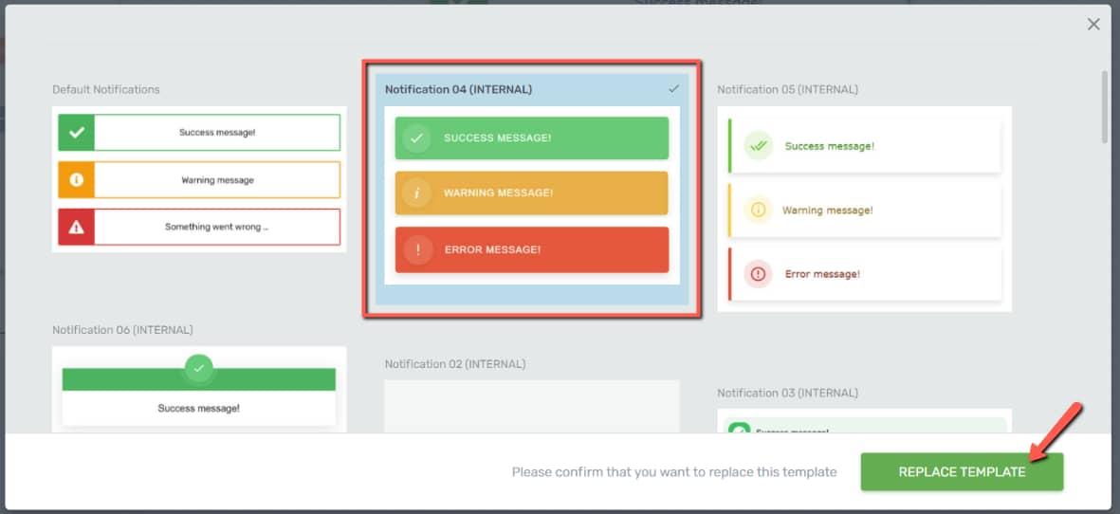Click the circled checkmark in SUCCESS MESSAGE! bar

click(x=416, y=138)
